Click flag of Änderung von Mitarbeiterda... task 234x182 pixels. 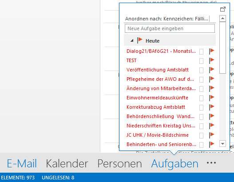[x=212, y=88]
